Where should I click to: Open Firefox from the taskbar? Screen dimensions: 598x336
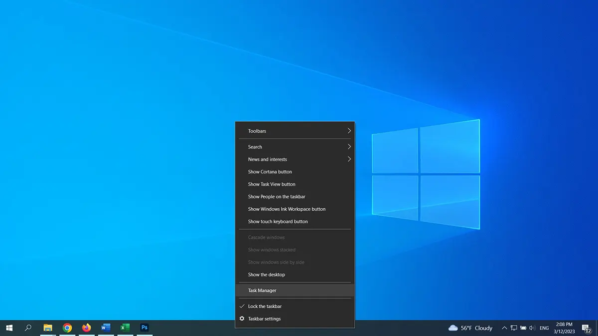(87, 328)
